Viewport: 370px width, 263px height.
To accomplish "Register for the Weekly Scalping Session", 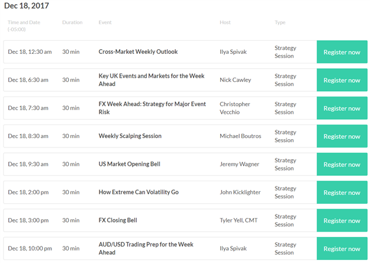I will point(342,136).
